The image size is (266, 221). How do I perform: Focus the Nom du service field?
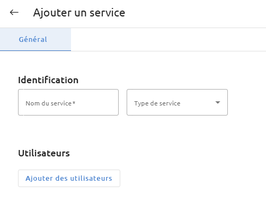click(x=68, y=102)
